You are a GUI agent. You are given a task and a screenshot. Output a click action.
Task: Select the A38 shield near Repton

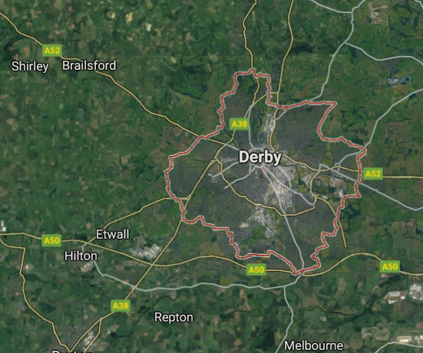point(121,305)
